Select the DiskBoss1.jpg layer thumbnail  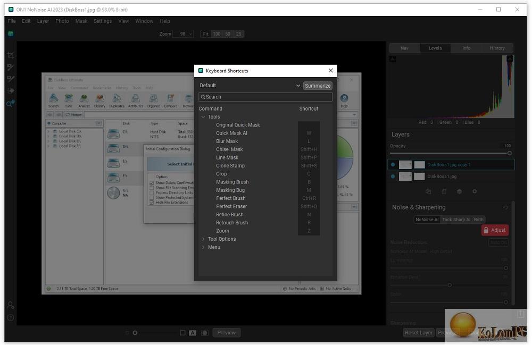(405, 176)
